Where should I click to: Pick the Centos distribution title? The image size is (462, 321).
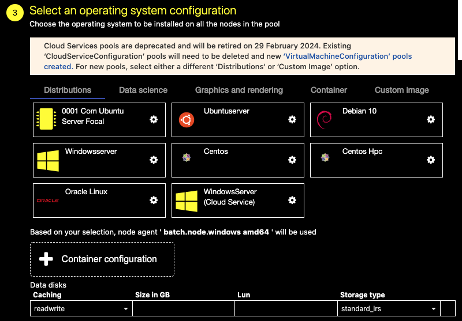coord(215,152)
